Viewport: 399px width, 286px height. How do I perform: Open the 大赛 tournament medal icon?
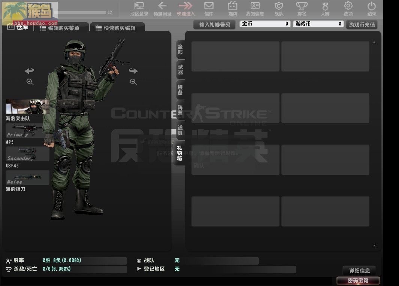325,9
